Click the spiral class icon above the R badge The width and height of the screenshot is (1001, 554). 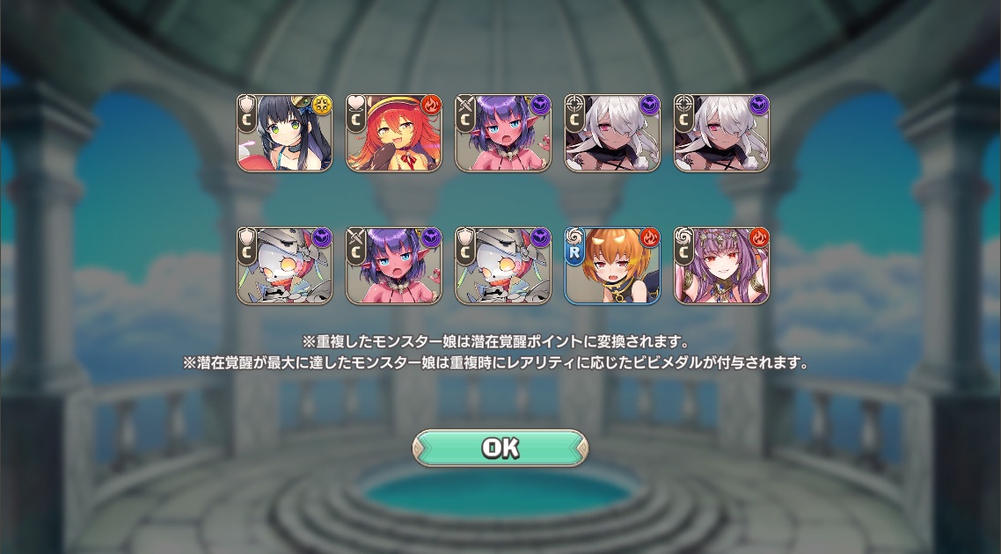coord(574,236)
